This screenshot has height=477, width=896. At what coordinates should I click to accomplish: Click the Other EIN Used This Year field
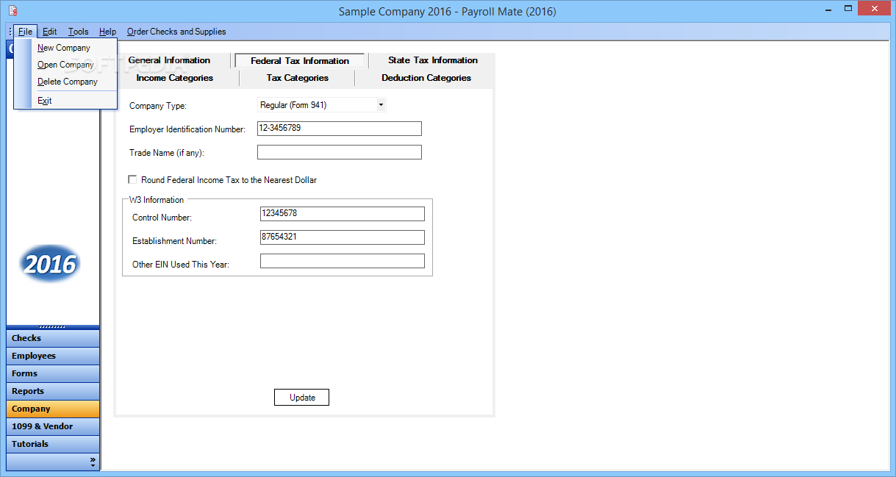click(343, 261)
